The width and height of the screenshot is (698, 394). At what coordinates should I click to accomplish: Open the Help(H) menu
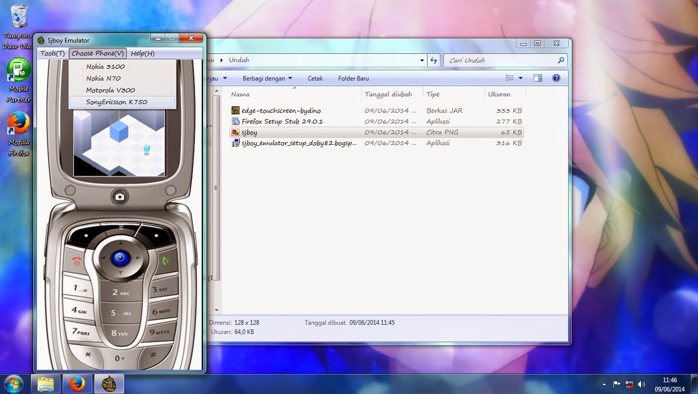(143, 53)
